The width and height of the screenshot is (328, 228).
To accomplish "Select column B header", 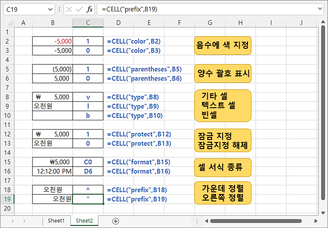I will pos(52,23).
